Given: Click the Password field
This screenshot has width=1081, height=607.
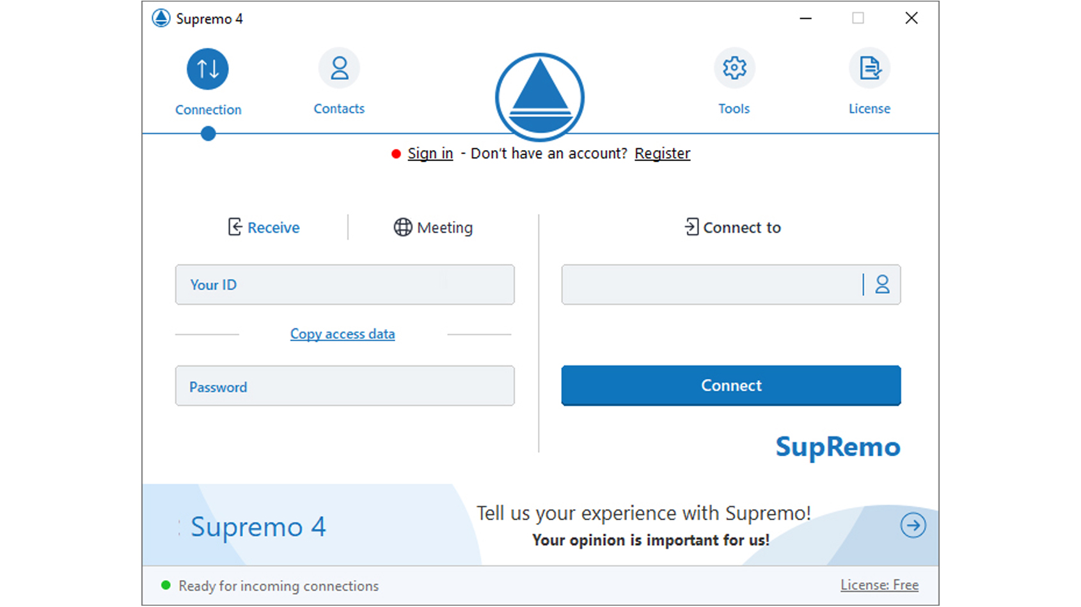Looking at the screenshot, I should tap(345, 386).
